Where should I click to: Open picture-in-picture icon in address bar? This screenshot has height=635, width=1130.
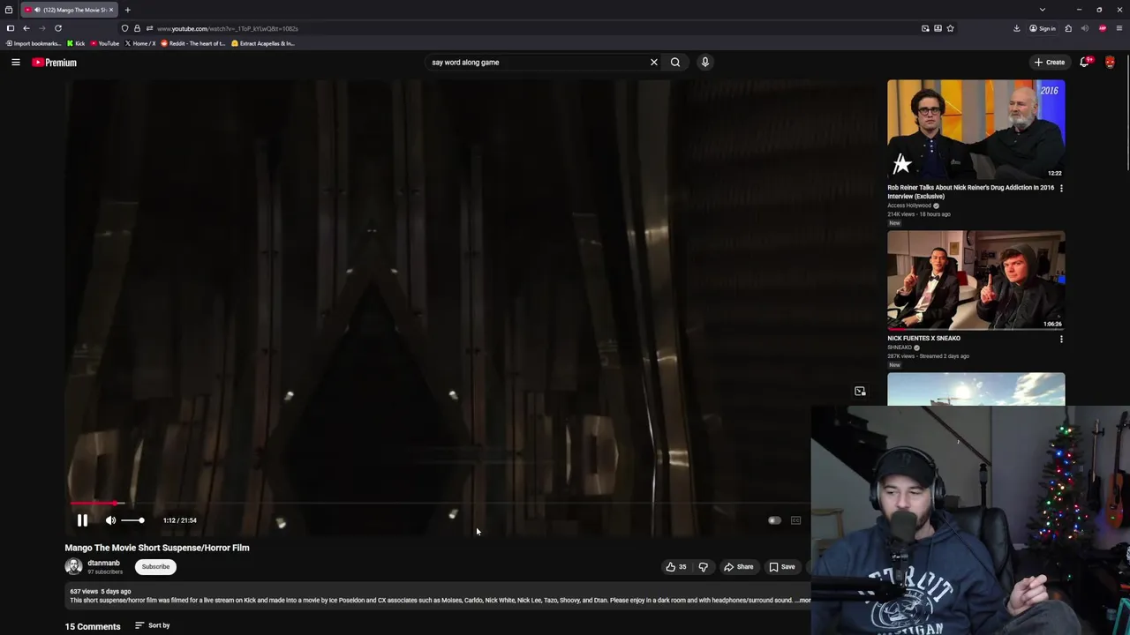[925, 28]
